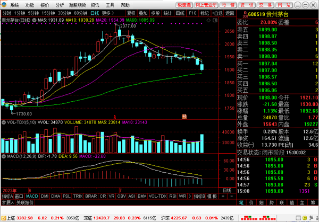The height and width of the screenshot is (222, 319).
Task: Select the DMI indicator tab
Action: (x=45, y=196)
